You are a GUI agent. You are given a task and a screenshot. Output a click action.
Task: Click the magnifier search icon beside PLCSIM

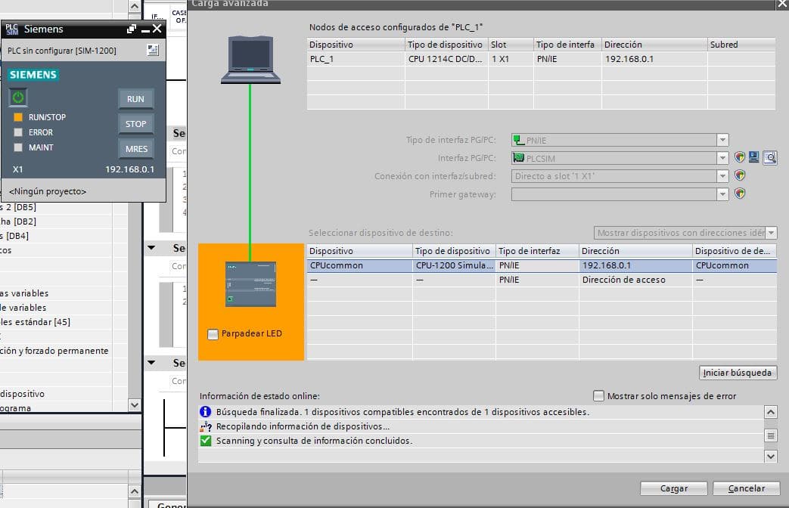point(770,158)
